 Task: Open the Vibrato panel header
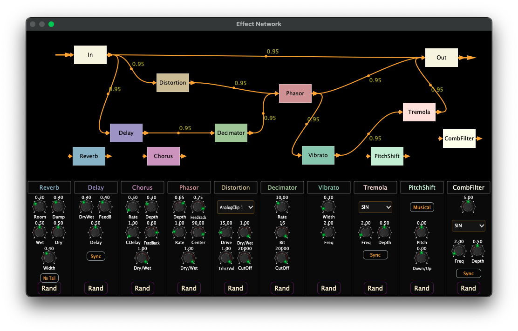coord(329,187)
